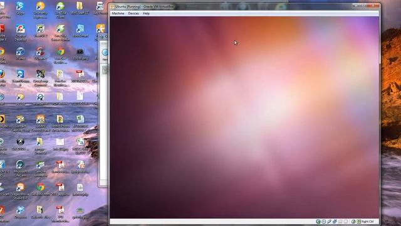Click the Right Ctrl host key label

(x=368, y=222)
